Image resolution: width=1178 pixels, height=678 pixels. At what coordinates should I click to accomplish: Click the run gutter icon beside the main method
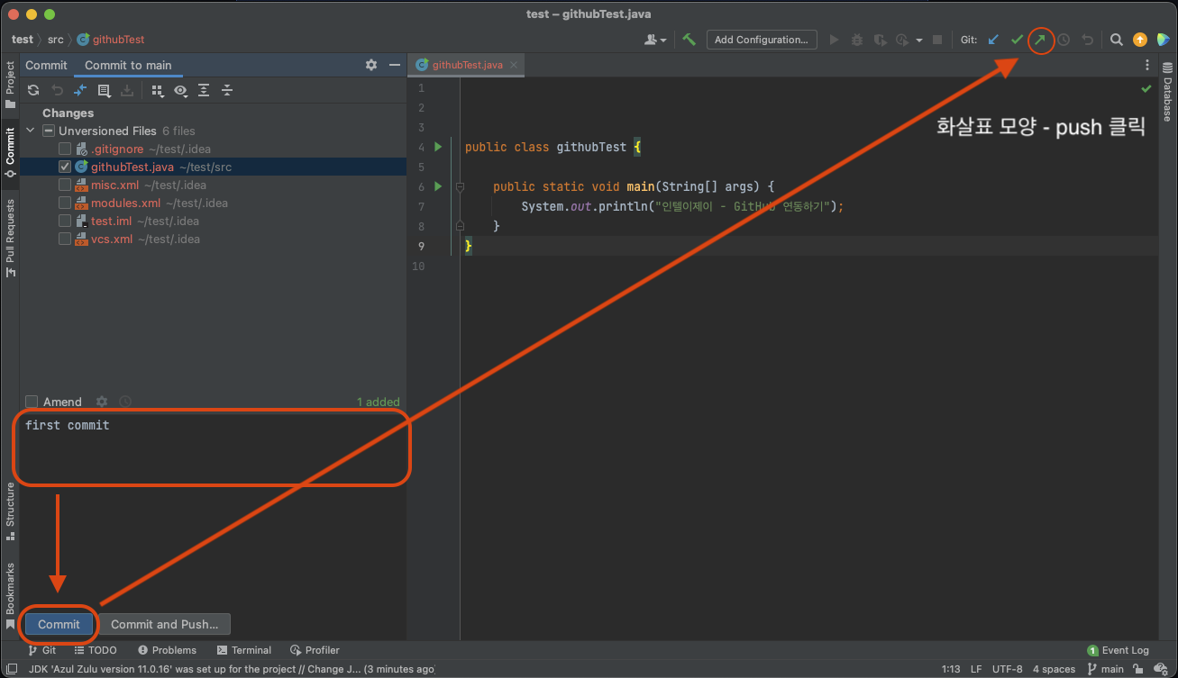pyautogui.click(x=438, y=186)
